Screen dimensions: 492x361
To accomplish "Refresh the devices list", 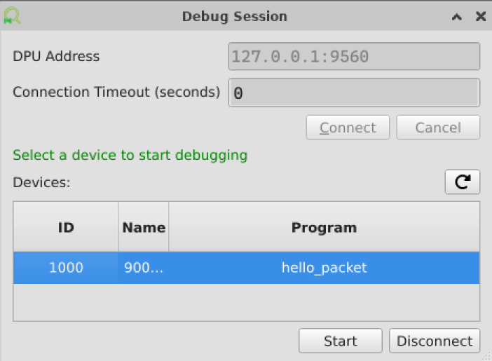I will (x=463, y=182).
